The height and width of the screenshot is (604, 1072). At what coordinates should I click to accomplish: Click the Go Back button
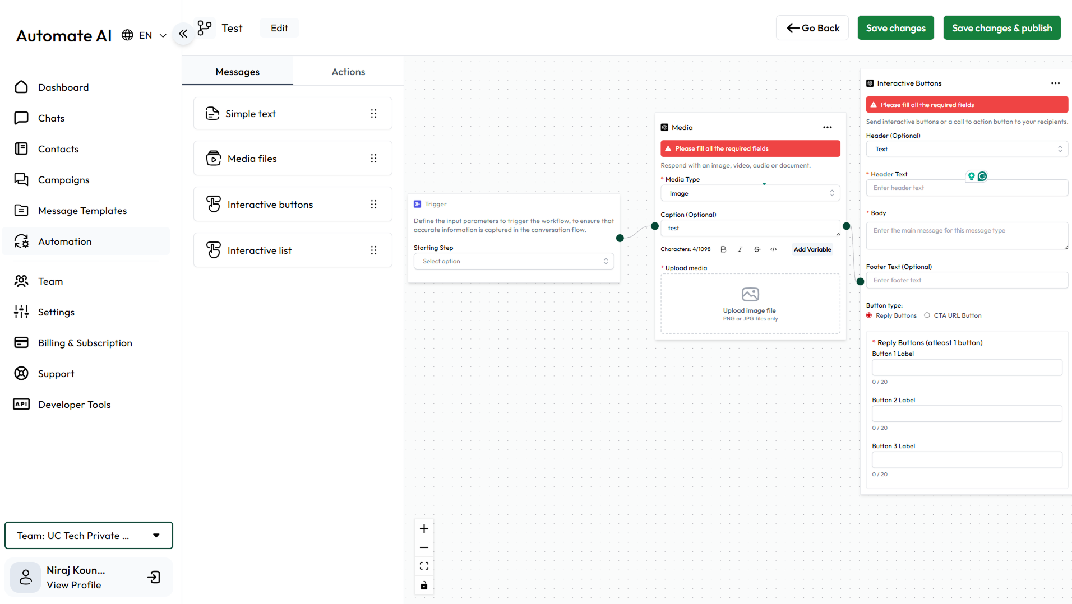tap(812, 28)
